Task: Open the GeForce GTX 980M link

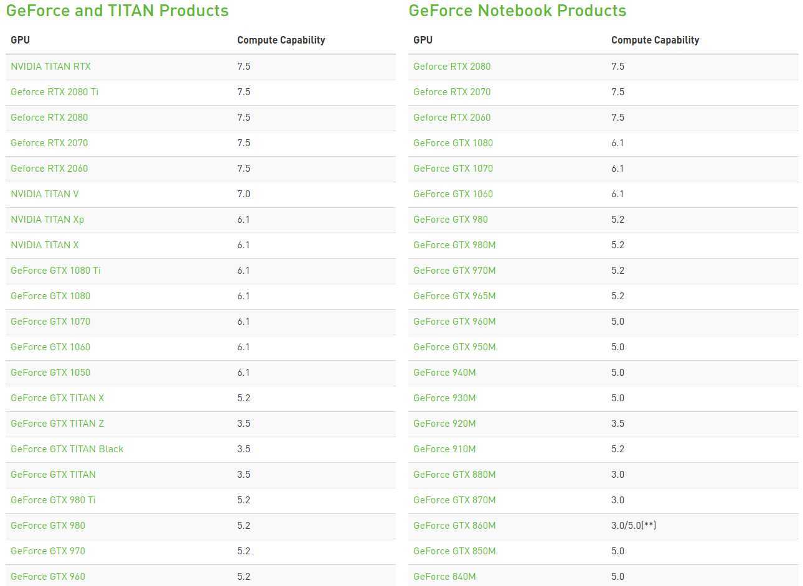Action: (x=454, y=245)
